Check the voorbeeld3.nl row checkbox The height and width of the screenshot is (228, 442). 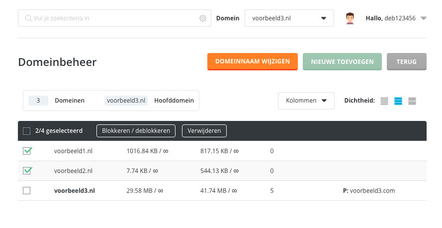click(x=26, y=191)
